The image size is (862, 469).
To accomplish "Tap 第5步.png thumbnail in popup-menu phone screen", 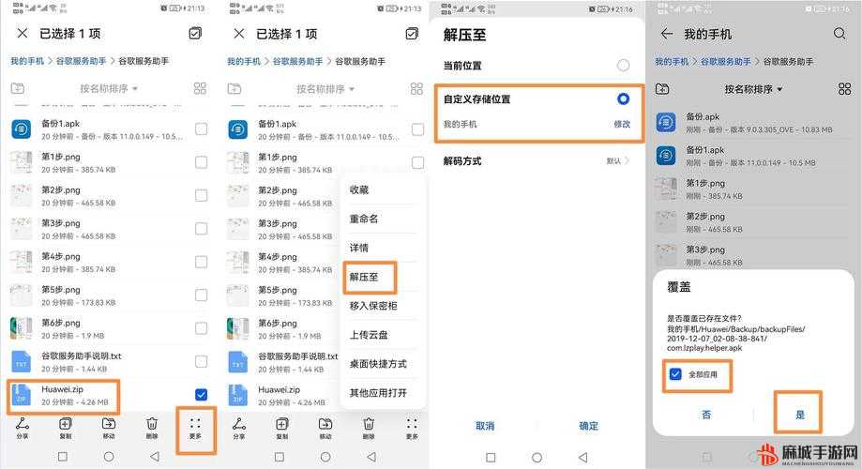I will (x=237, y=295).
